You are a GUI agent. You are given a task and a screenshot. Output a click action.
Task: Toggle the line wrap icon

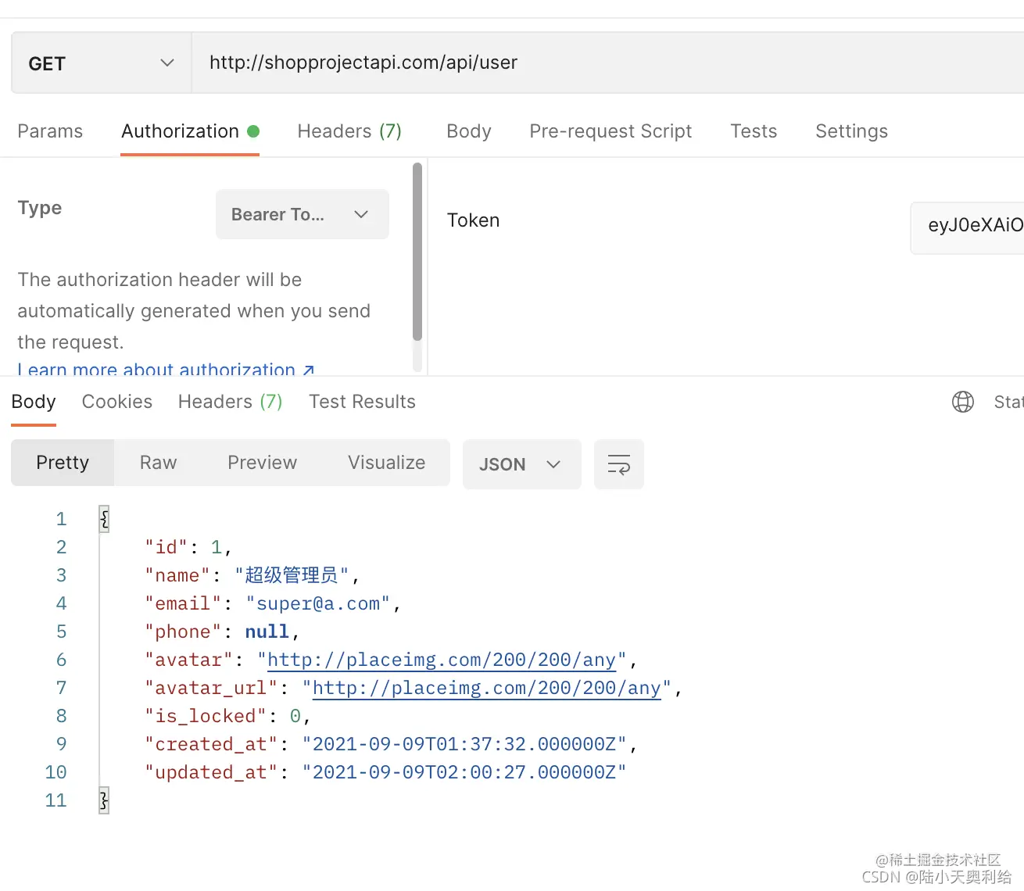pyautogui.click(x=619, y=464)
